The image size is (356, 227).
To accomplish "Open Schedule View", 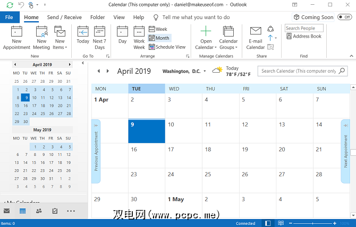I will tap(167, 47).
